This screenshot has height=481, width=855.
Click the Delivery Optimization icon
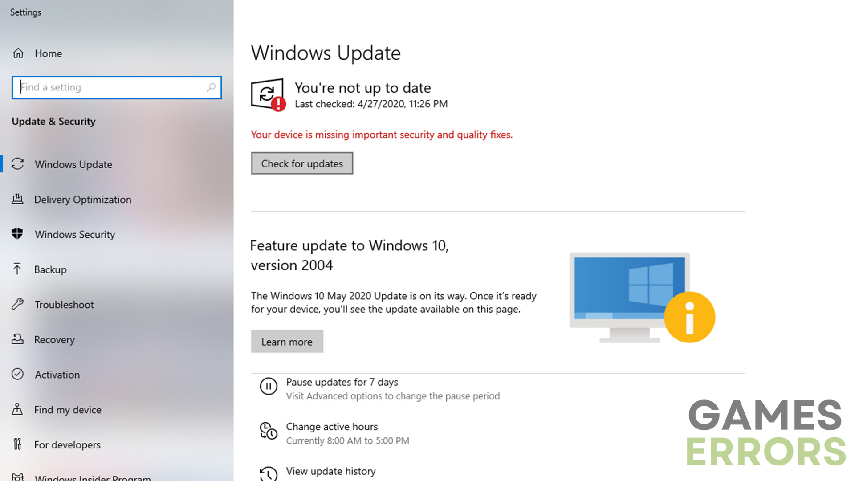tap(18, 199)
